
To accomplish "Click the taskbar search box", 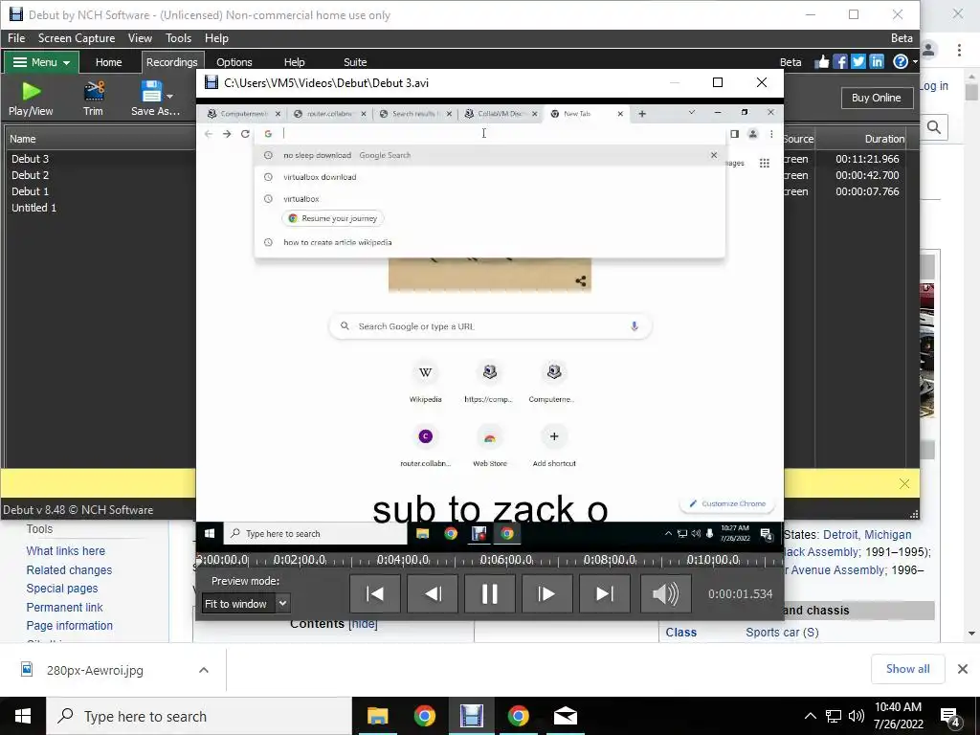I will (199, 716).
